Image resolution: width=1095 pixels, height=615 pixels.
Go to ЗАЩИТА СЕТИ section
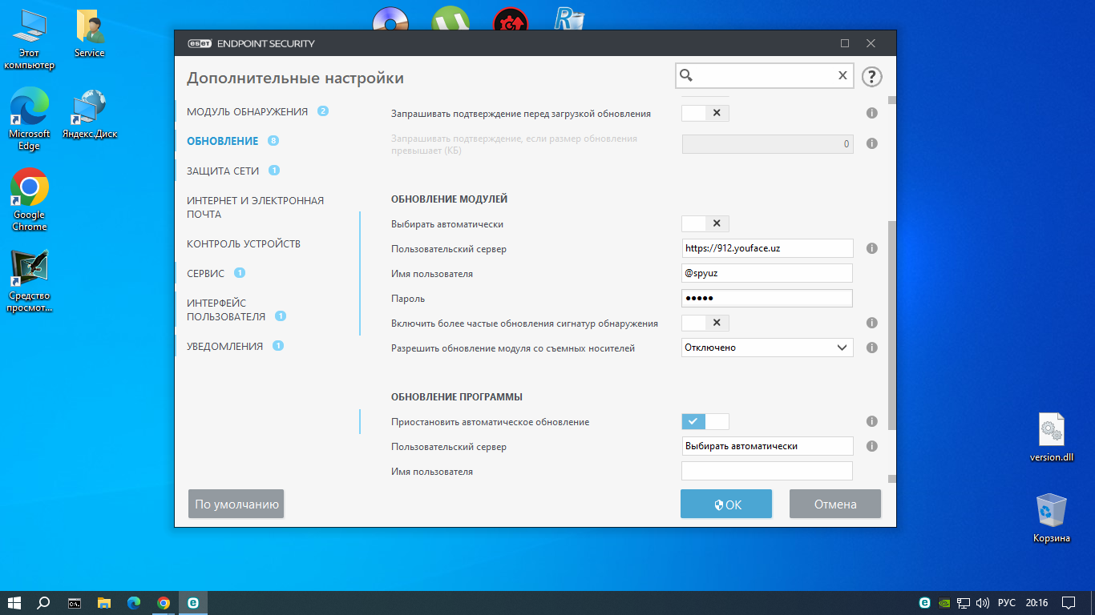(x=224, y=171)
